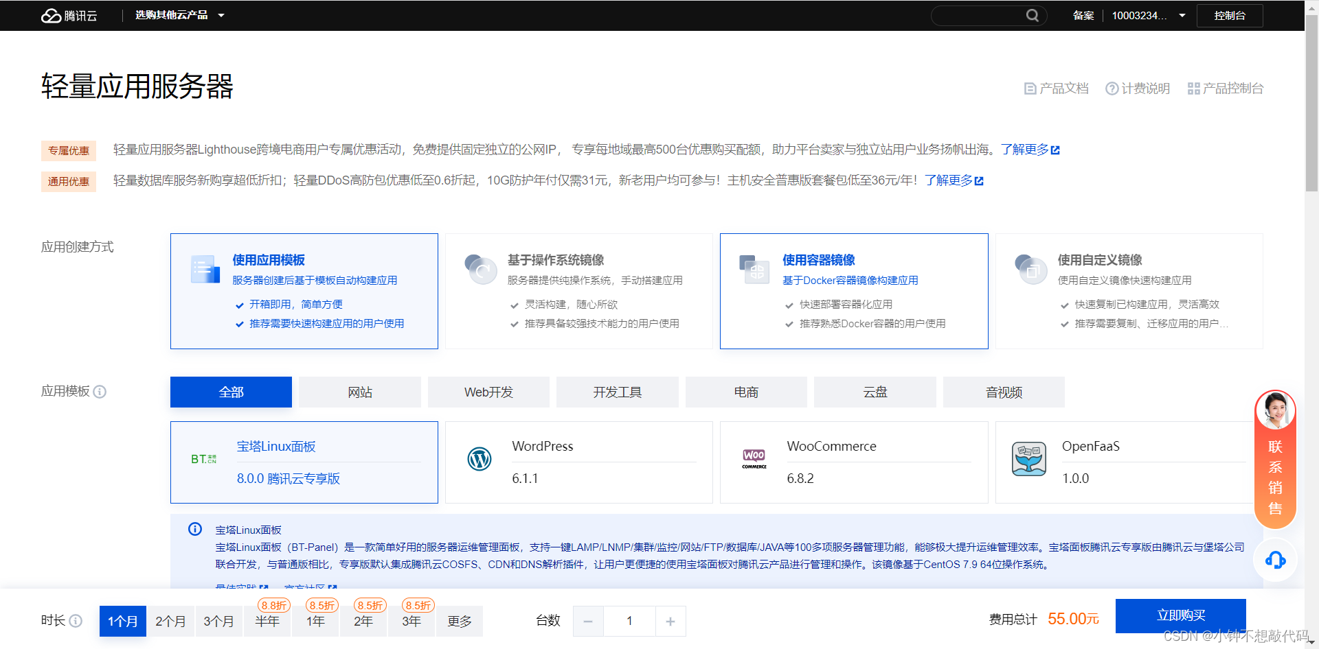Select the WooCommerce template card
The width and height of the screenshot is (1319, 649).
854,462
